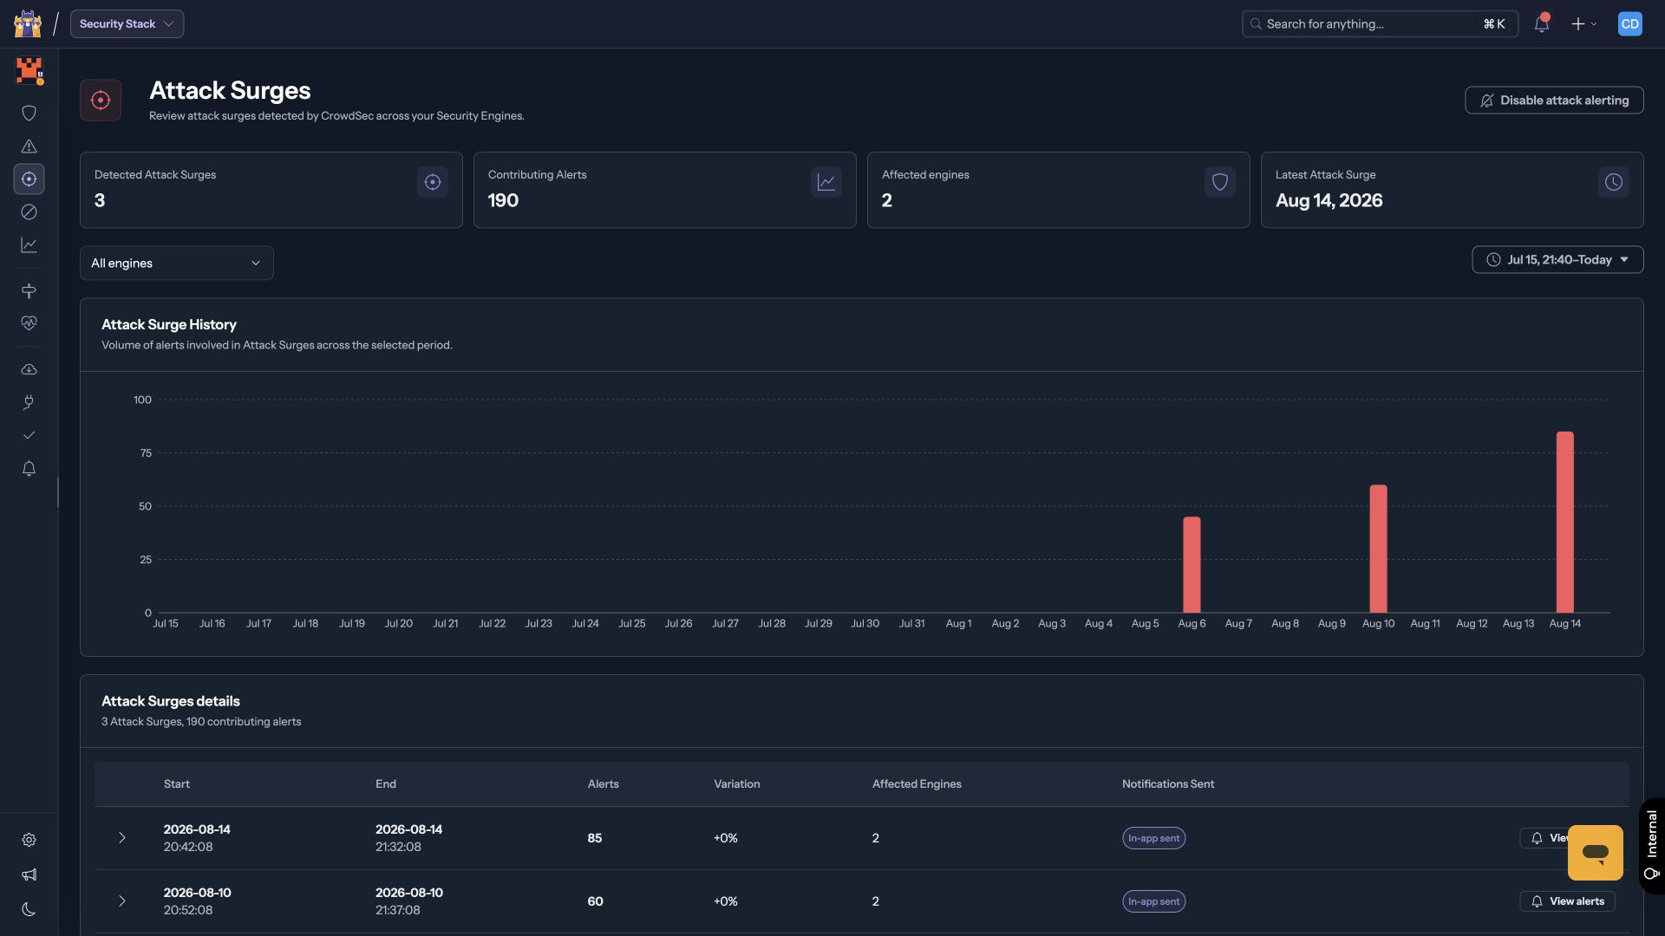This screenshot has height=936, width=1665.
Task: Click the In-app sent badge for 2026-08-14
Action: (x=1153, y=838)
